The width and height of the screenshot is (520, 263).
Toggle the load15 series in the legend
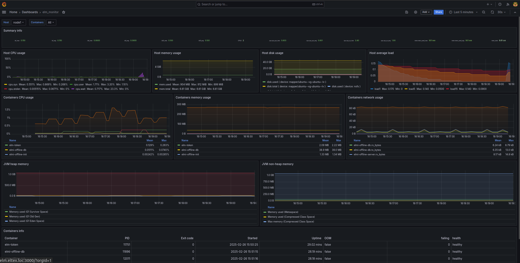point(454,89)
